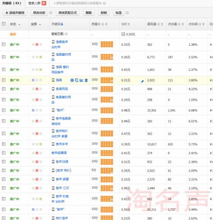Click the help icon beside 智能匹配

pos(66,34)
